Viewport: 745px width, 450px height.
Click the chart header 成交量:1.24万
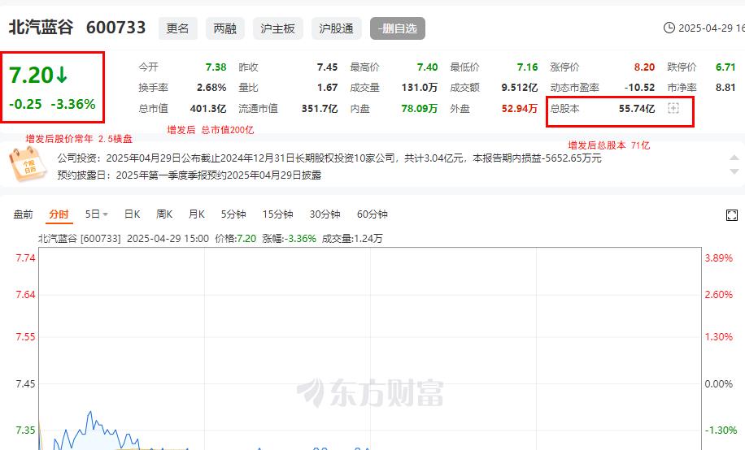pyautogui.click(x=352, y=238)
